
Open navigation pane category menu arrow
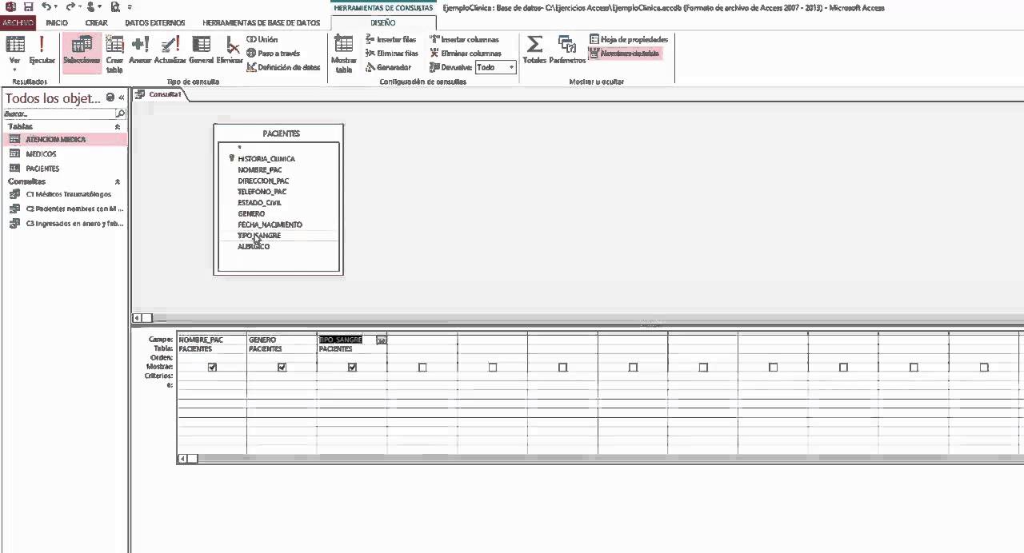110,97
